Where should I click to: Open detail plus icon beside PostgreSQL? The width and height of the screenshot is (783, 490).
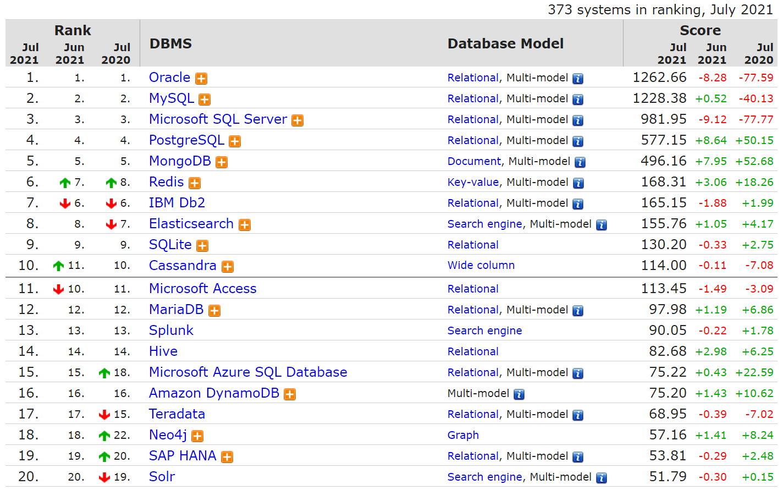pos(235,141)
